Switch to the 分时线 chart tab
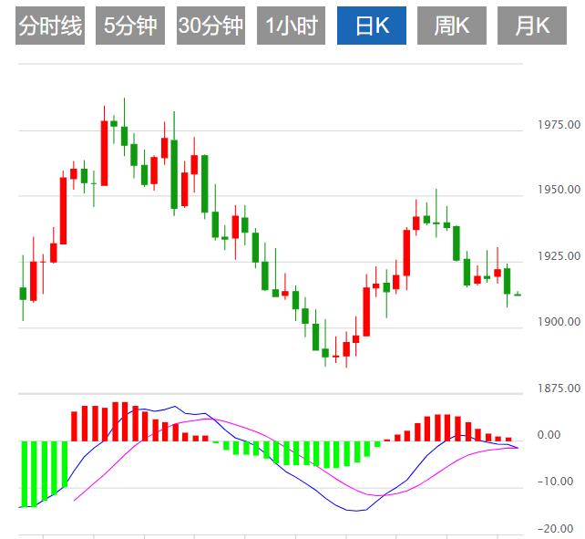The image size is (585, 539). (50, 26)
